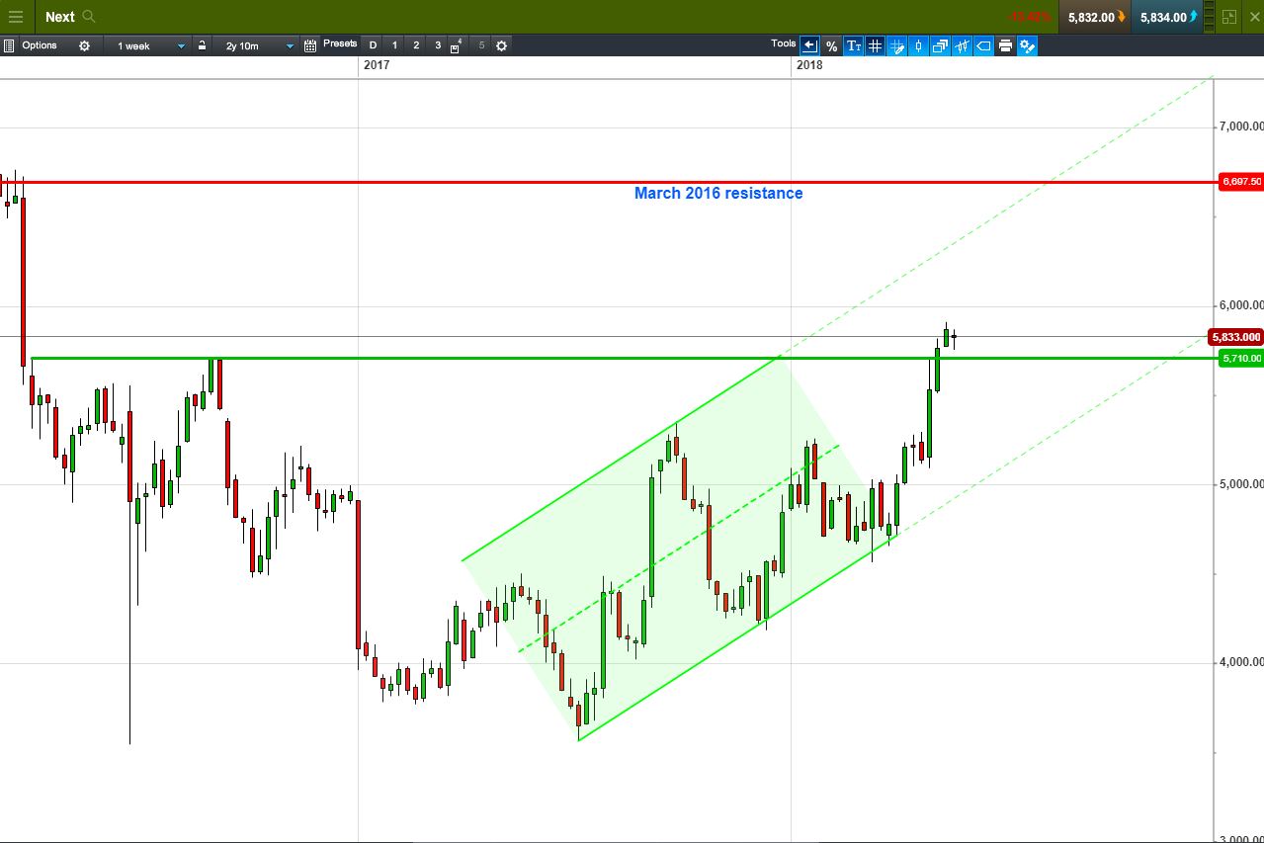The height and width of the screenshot is (843, 1264).
Task: Toggle percentage scale tool
Action: tap(831, 45)
